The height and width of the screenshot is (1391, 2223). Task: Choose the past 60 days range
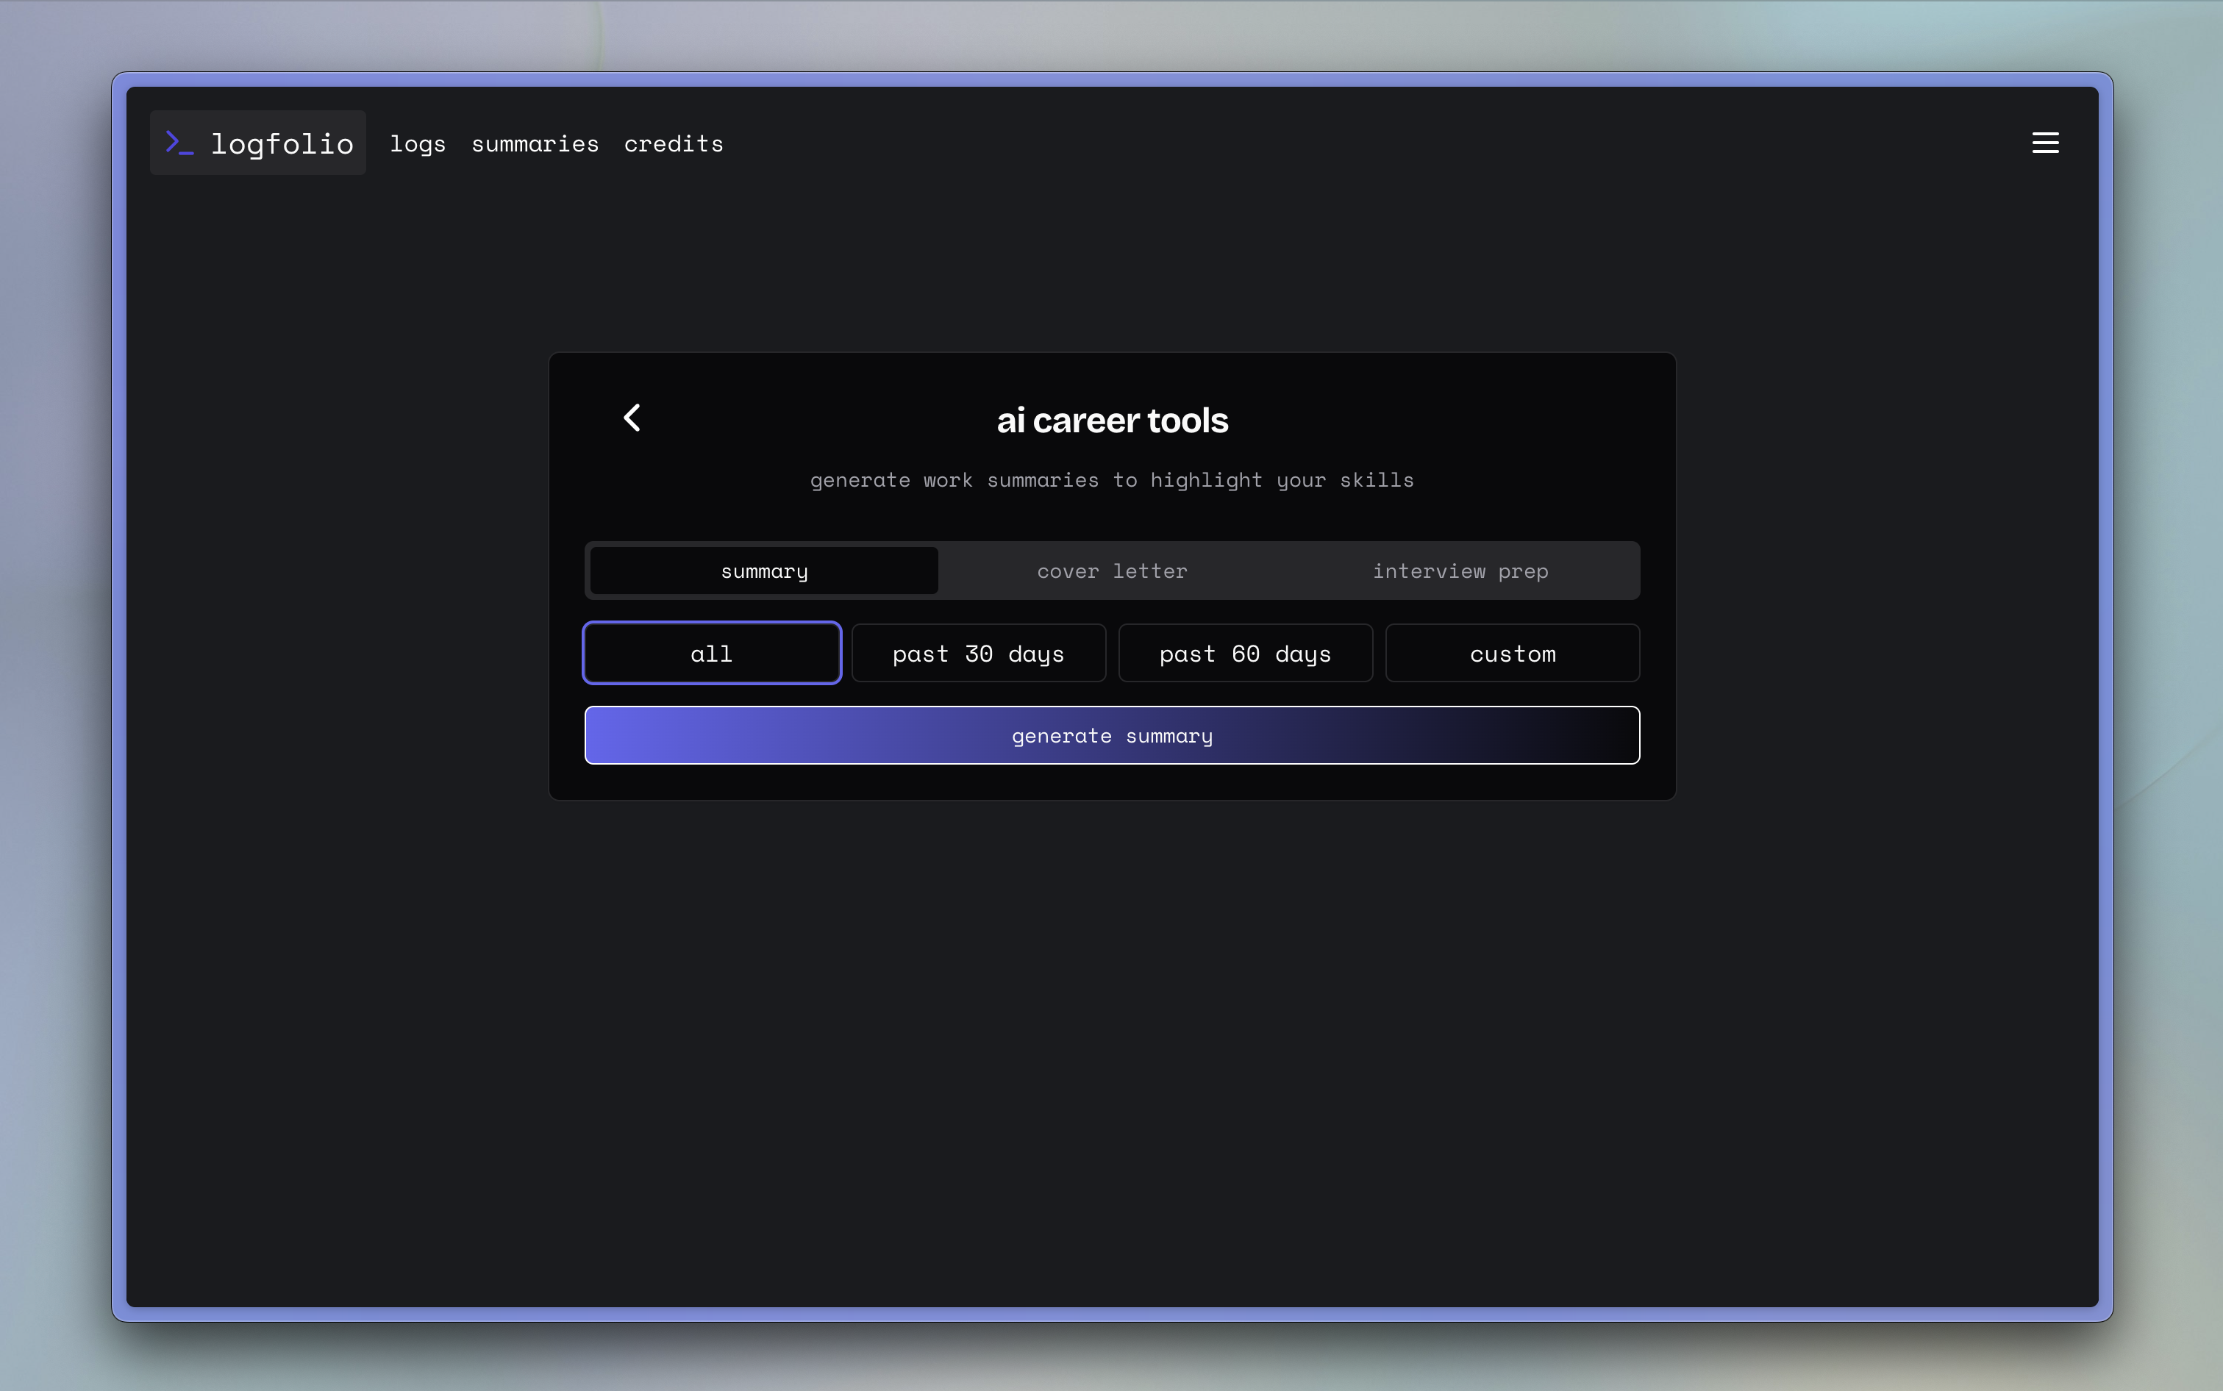tap(1245, 653)
